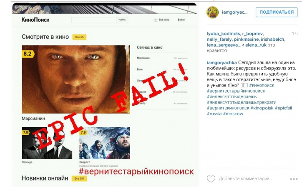Viewport: 302px width, 193px height.
Task: Like the post with the heart icon
Action: (x=211, y=179)
